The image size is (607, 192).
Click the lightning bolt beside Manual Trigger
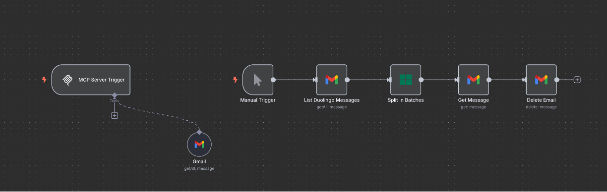235,80
